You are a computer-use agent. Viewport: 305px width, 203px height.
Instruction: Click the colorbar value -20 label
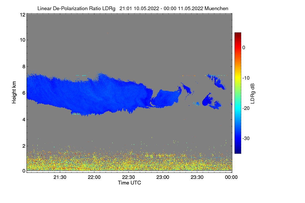click(246, 108)
